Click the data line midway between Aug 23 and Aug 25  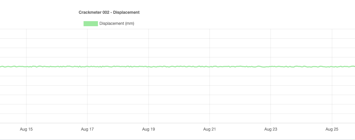[x=301, y=67]
